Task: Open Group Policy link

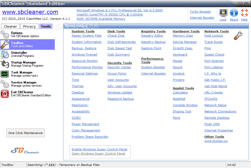Action: (117, 73)
